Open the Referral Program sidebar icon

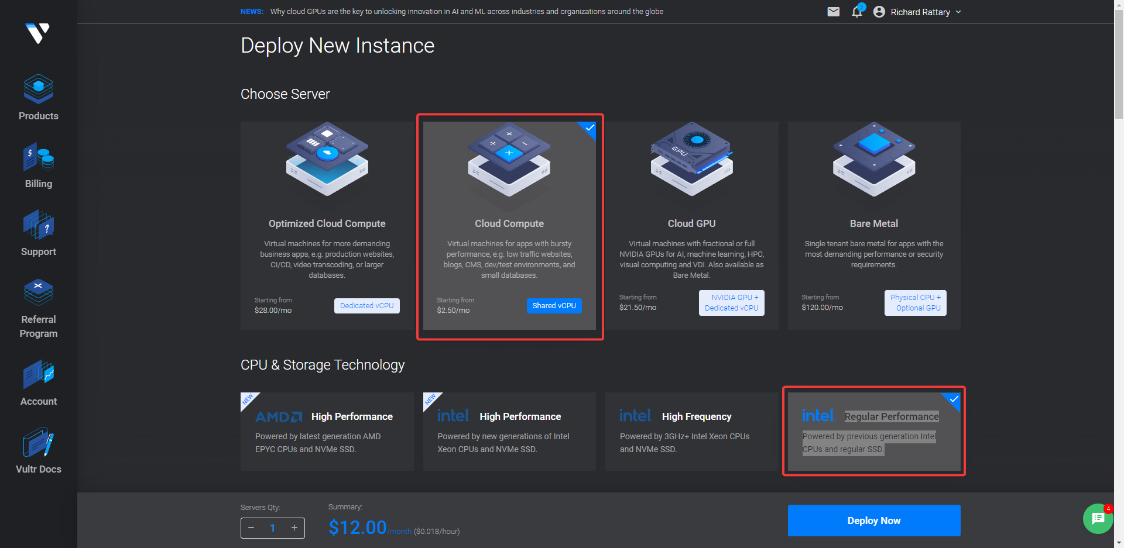[39, 292]
